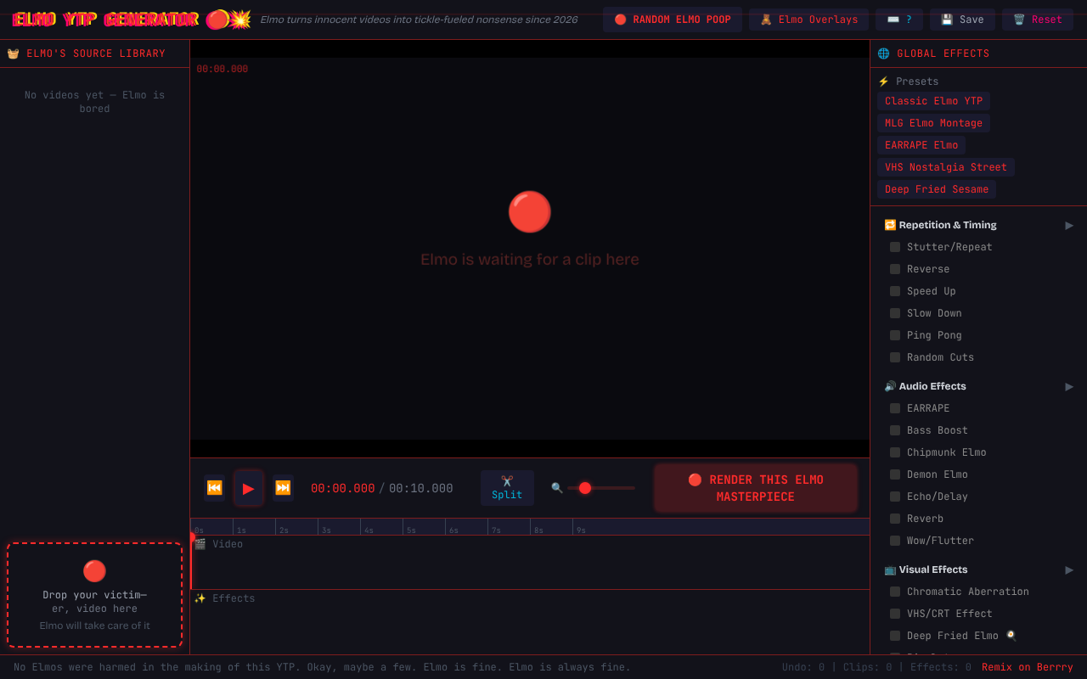The height and width of the screenshot is (679, 1087).
Task: Enable Random Cuts checkbox
Action: [895, 357]
